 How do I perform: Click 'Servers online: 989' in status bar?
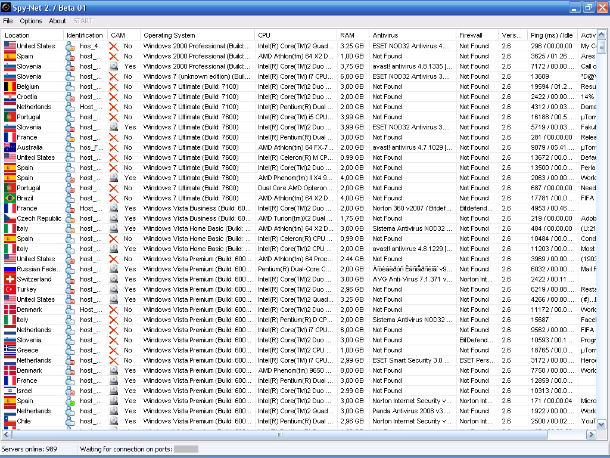point(29,449)
